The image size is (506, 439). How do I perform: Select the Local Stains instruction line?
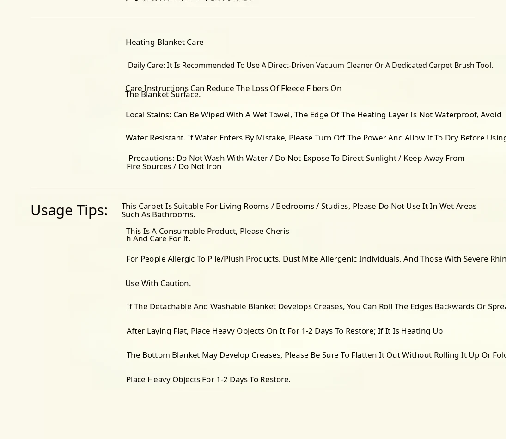313,115
